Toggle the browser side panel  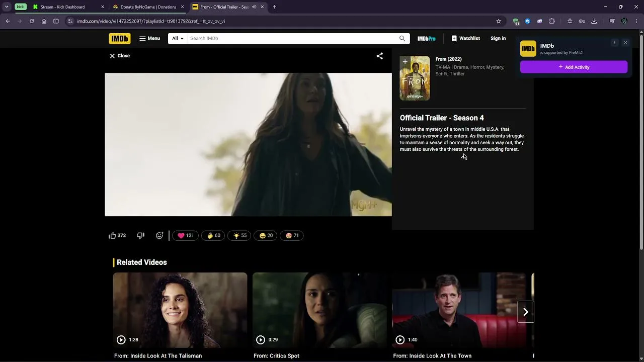[56, 21]
